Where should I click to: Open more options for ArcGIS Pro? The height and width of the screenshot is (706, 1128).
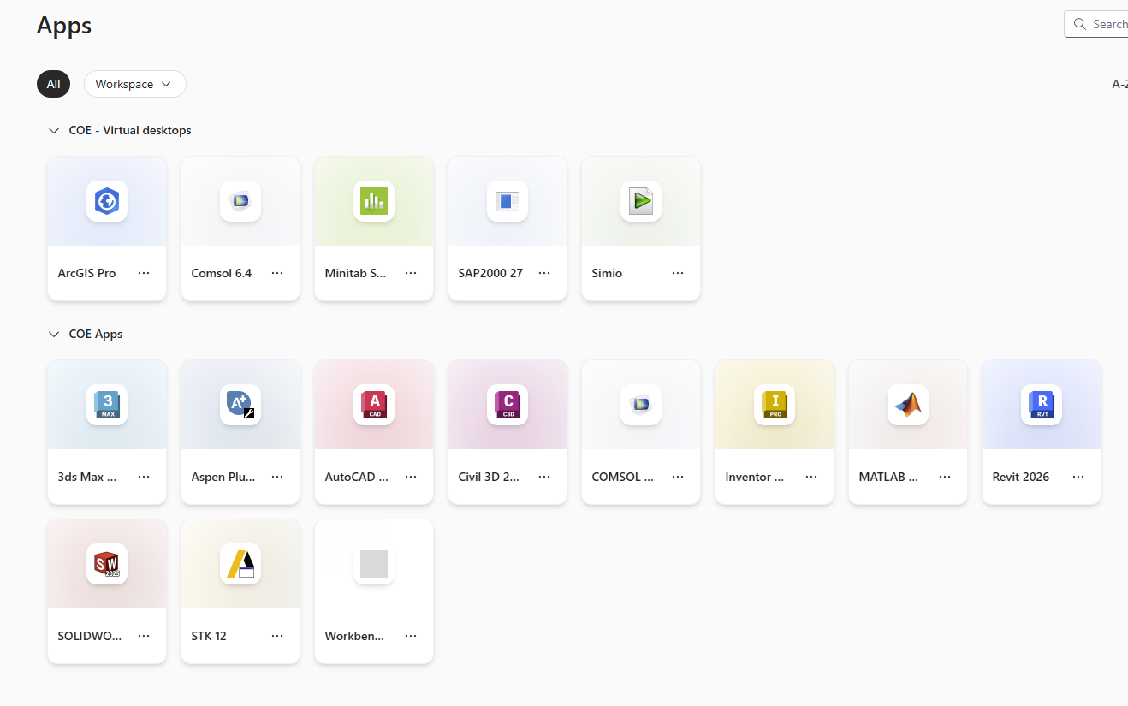click(144, 273)
